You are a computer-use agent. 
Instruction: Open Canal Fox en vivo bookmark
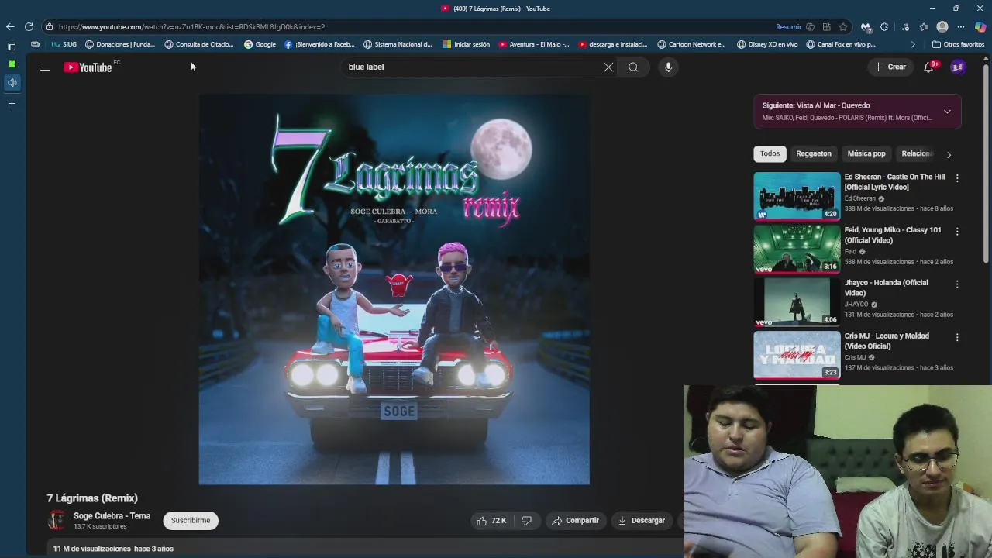point(841,45)
